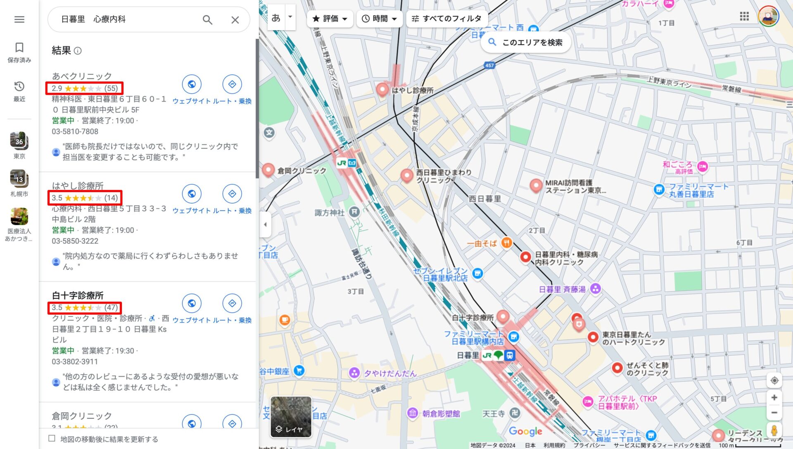
Task: Toggle update results when map moves
Action: tap(52, 439)
